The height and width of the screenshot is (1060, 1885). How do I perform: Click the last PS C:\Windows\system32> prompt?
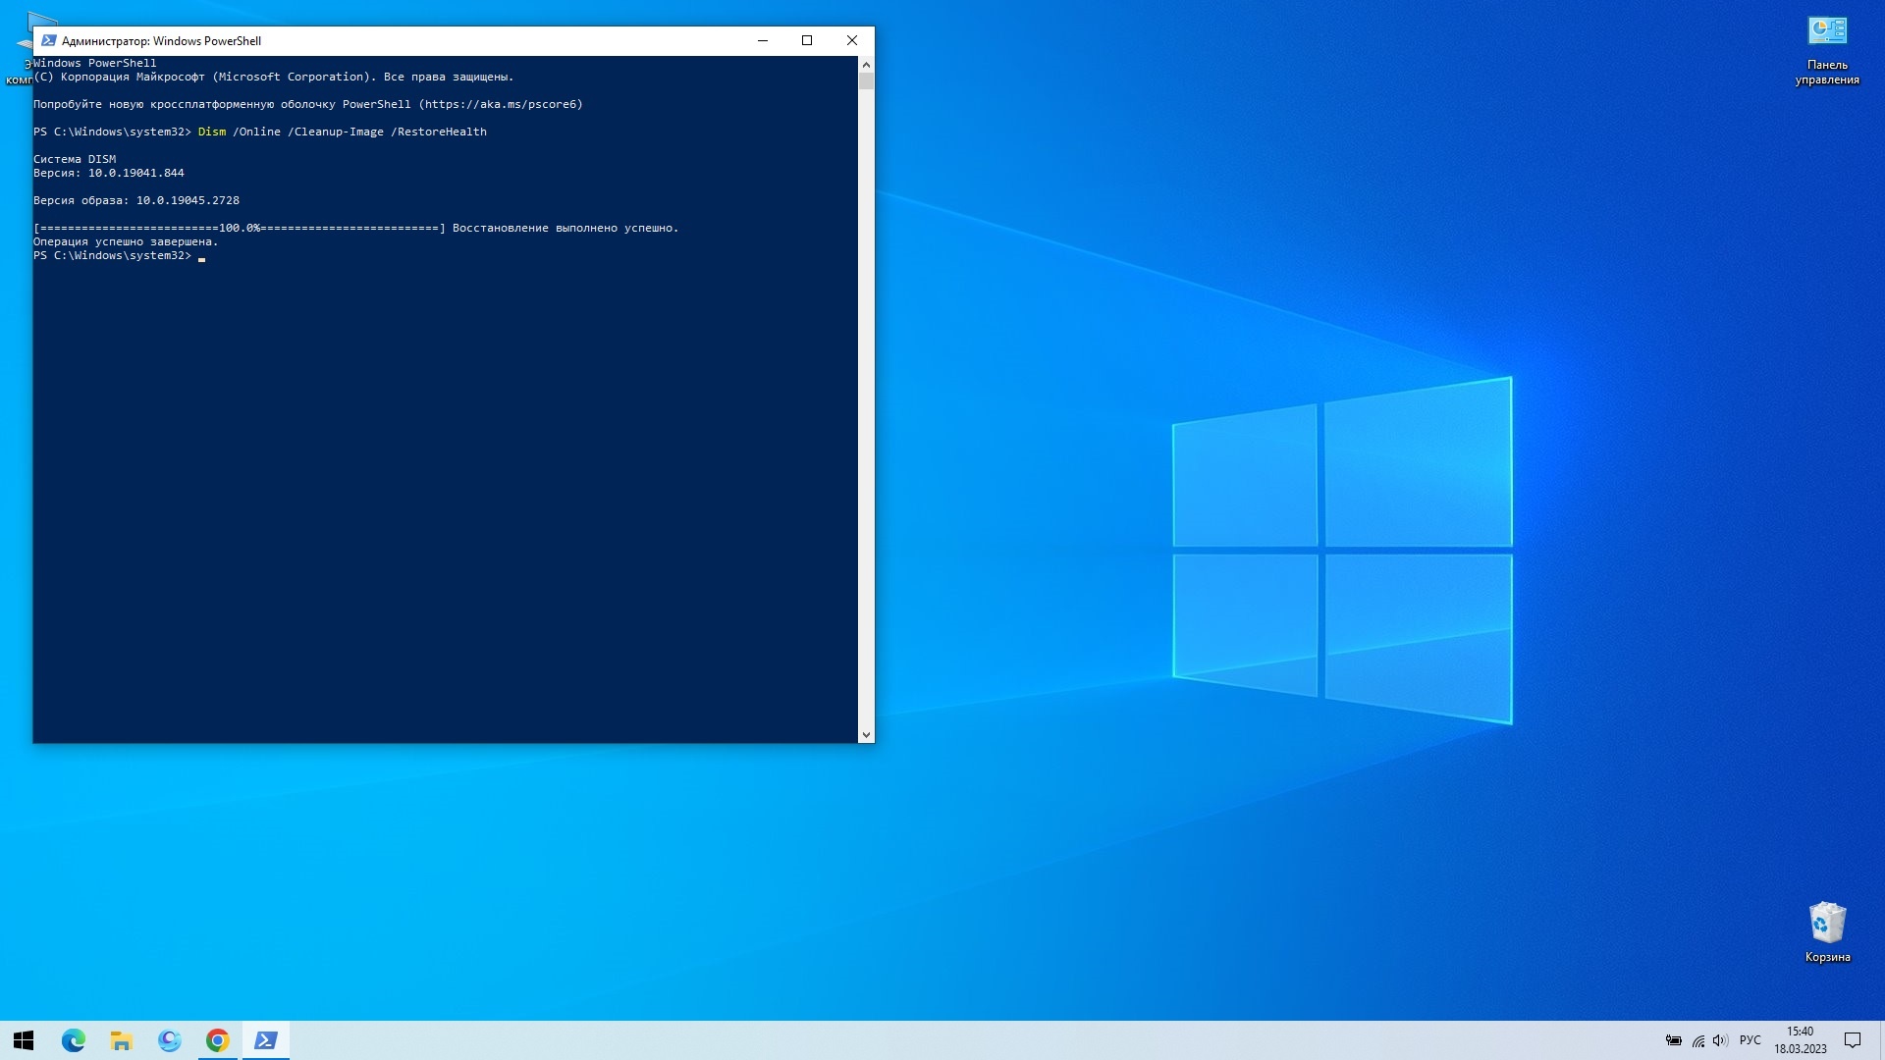[112, 255]
